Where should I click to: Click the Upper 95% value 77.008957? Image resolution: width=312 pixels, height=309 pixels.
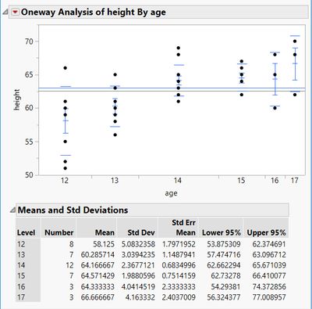point(269,297)
